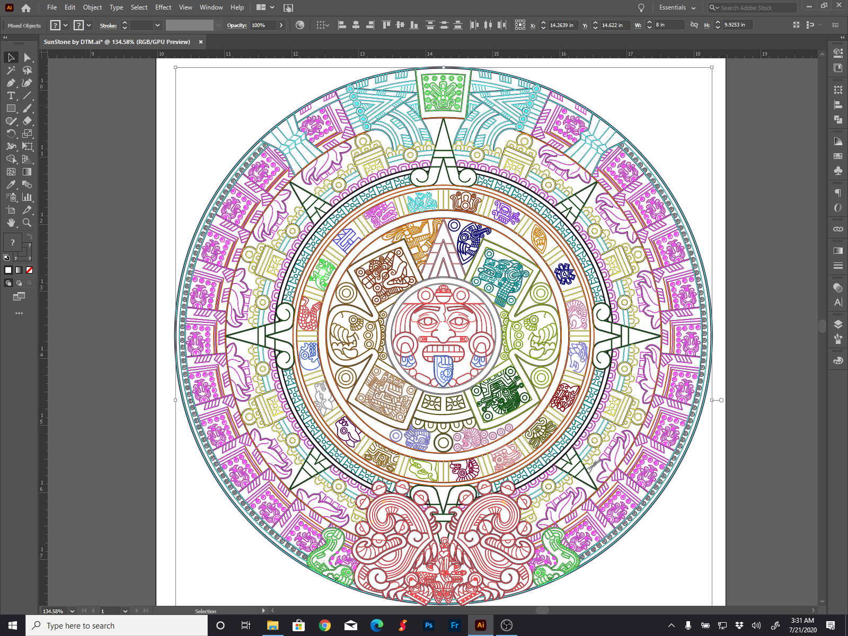Reset to default fill and stroke

6,258
